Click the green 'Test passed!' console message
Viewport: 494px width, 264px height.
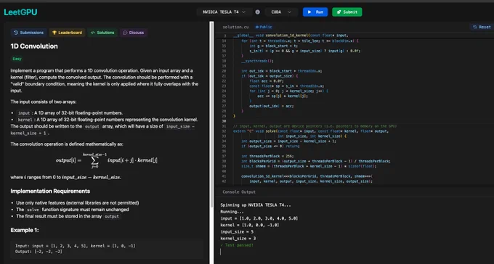click(237, 245)
